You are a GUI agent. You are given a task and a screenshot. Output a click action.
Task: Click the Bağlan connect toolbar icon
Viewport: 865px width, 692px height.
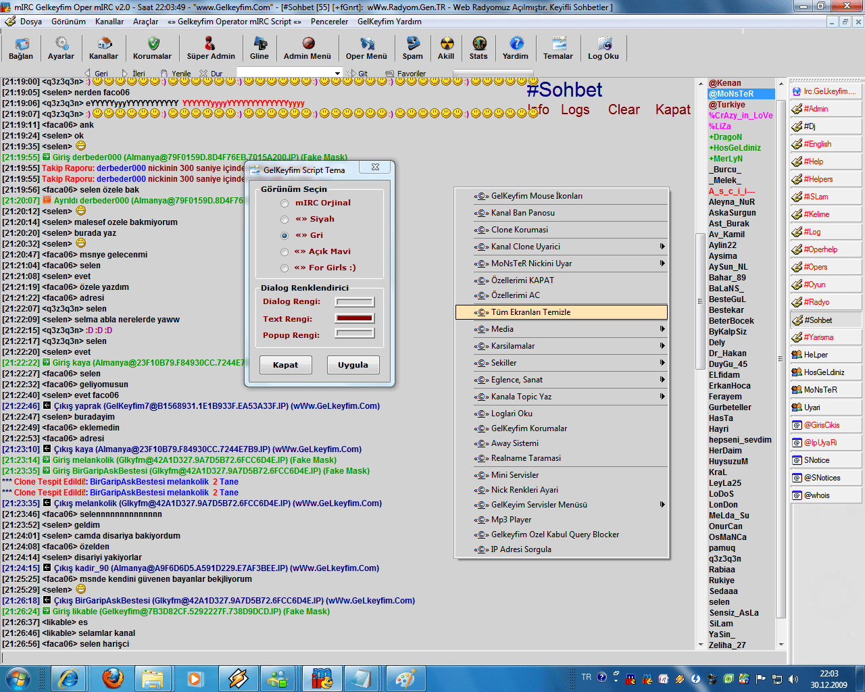[21, 49]
